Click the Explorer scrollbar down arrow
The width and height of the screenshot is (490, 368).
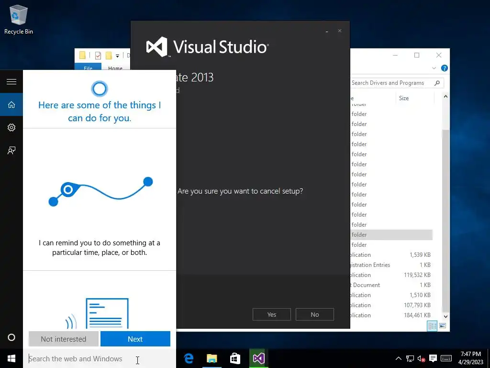pyautogui.click(x=445, y=316)
